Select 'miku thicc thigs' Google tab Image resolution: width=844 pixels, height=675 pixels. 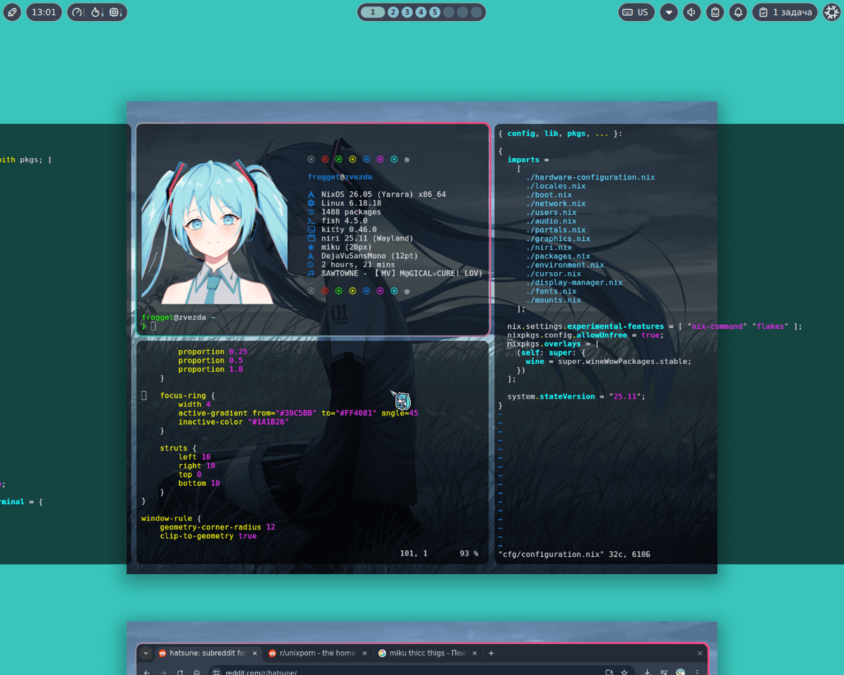428,653
